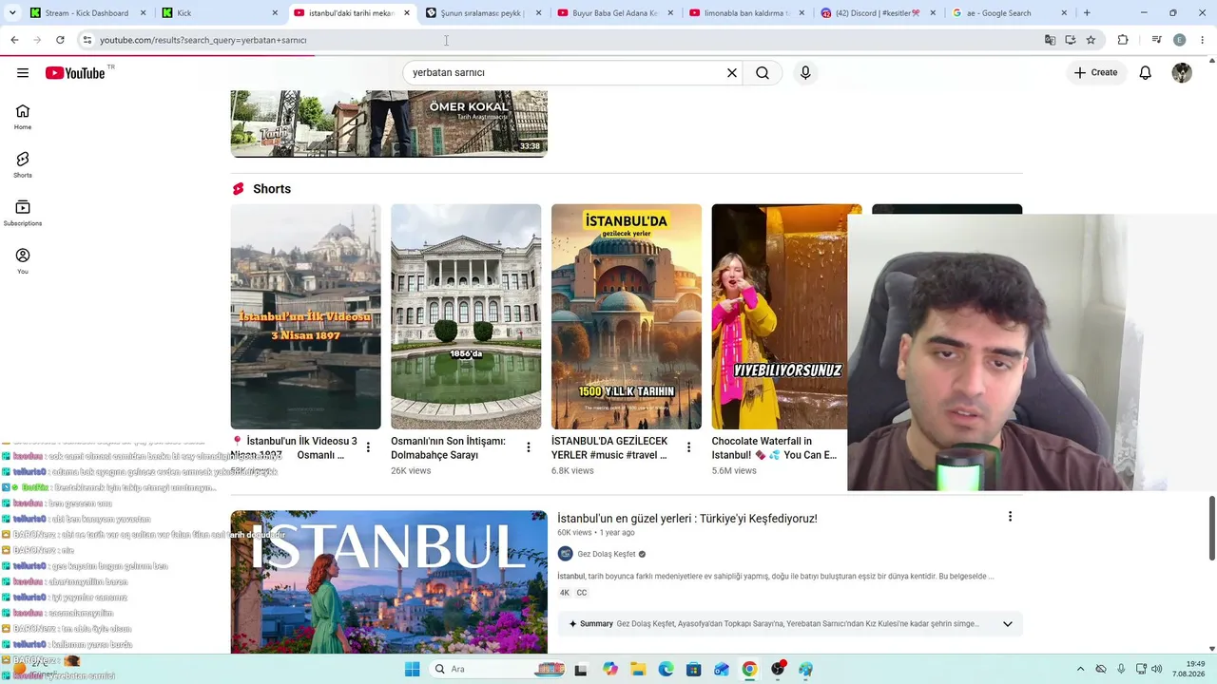Go back in the browser
This screenshot has height=684, width=1217.
[x=14, y=40]
